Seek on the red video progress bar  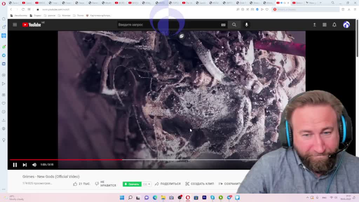[x=135, y=160]
